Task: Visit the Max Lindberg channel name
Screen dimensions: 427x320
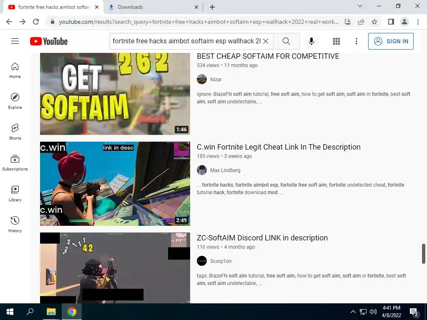Action: [x=225, y=170]
